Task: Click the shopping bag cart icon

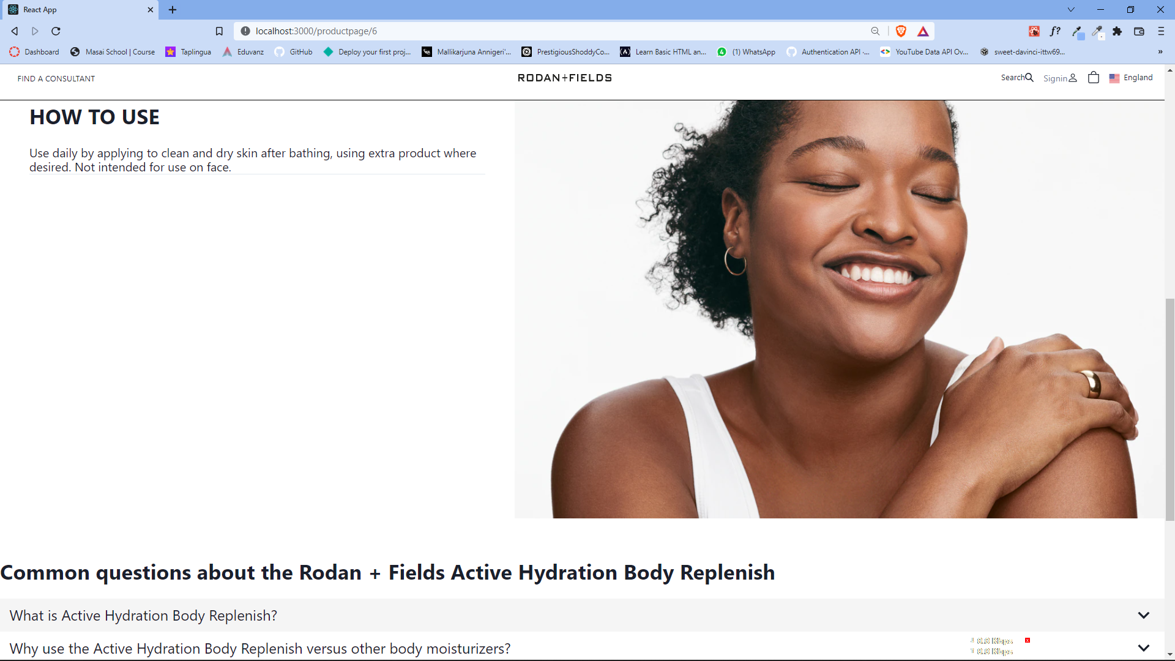Action: pyautogui.click(x=1093, y=78)
